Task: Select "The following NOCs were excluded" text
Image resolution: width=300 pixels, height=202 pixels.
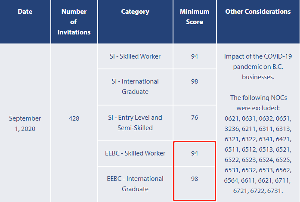Action: [258, 103]
